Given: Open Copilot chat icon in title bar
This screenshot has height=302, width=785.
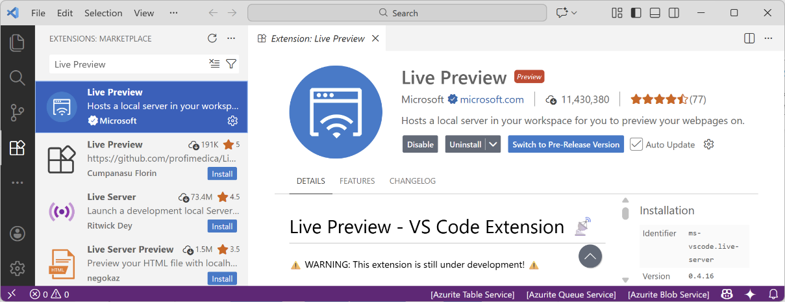Looking at the screenshot, I should 561,13.
